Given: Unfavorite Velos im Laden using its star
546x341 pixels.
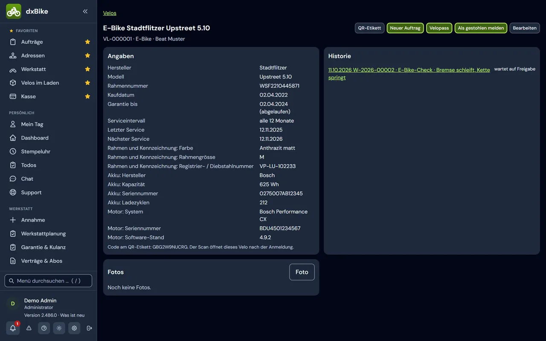Looking at the screenshot, I should (x=87, y=83).
